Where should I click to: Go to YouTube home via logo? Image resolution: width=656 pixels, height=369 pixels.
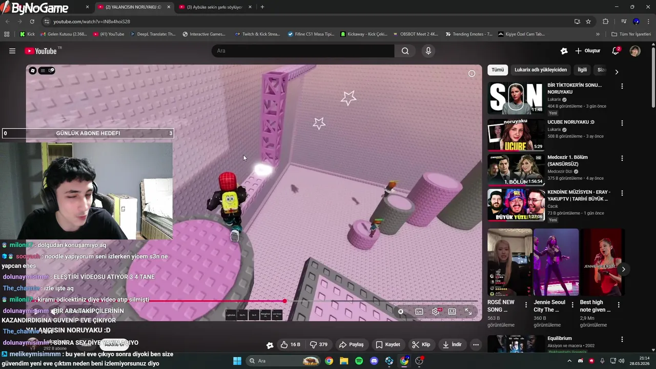pos(42,51)
